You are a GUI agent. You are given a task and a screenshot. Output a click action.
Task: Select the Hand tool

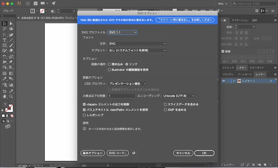click(x=4, y=97)
